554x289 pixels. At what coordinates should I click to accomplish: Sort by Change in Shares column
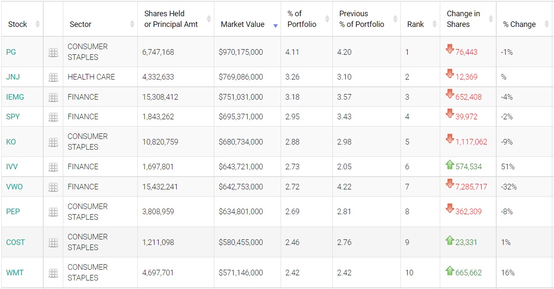(x=463, y=19)
